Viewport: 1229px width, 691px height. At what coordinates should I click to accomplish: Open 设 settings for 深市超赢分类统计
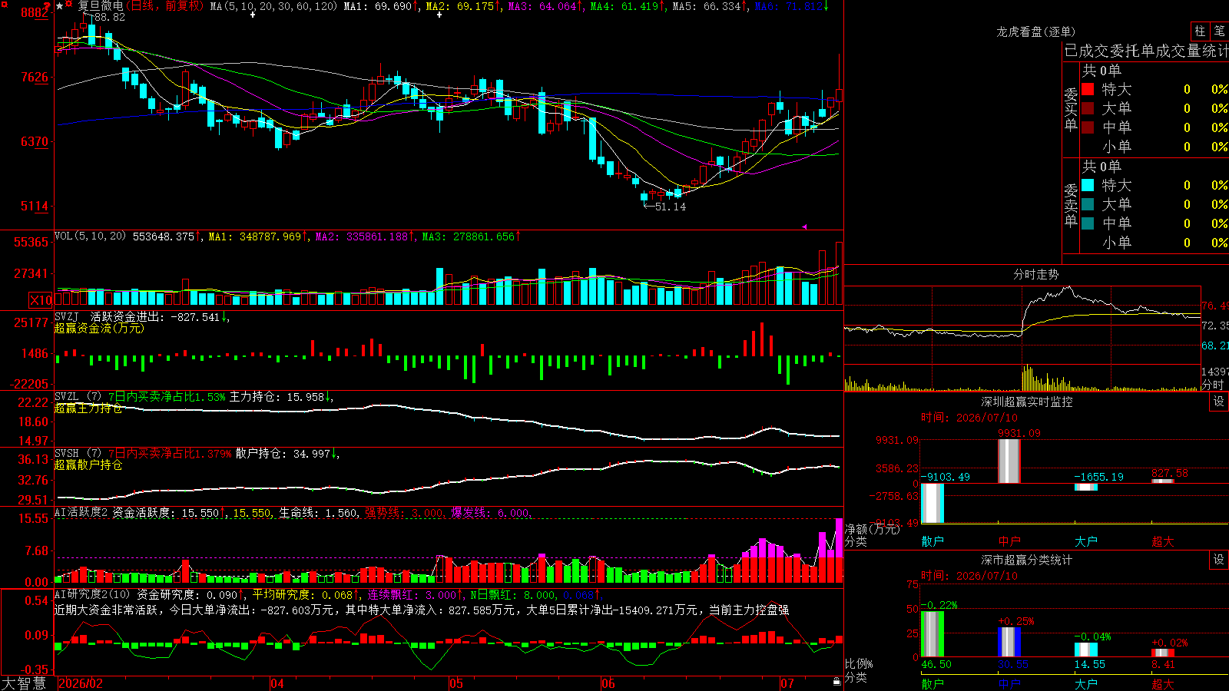1219,560
